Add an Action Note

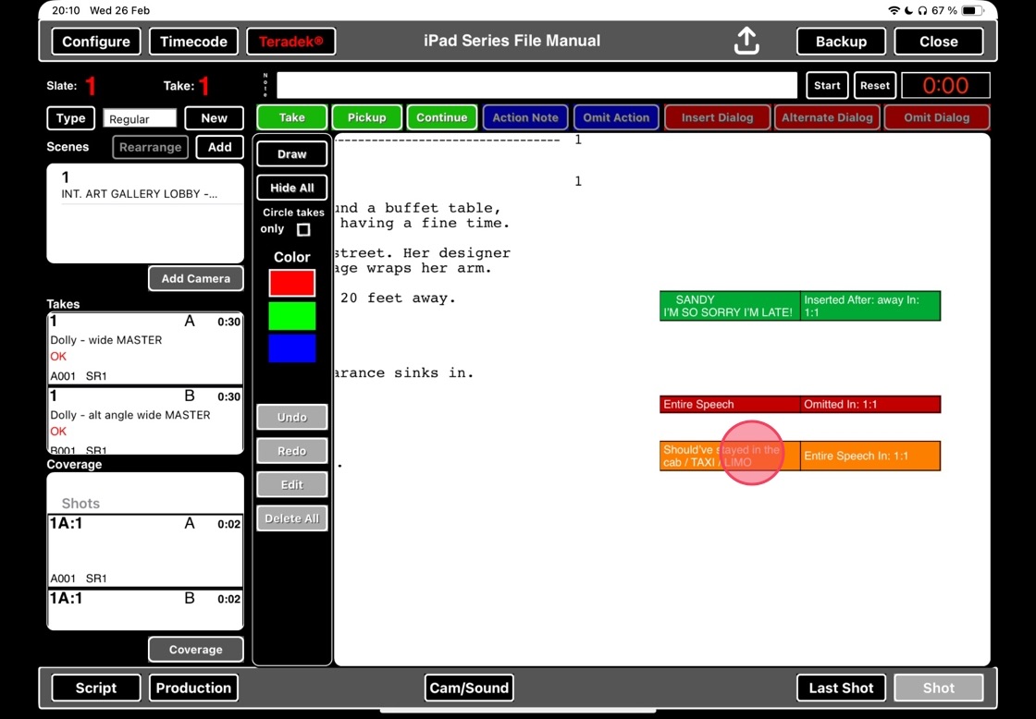525,117
